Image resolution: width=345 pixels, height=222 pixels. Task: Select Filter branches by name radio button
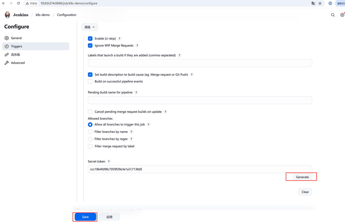pyautogui.click(x=90, y=132)
